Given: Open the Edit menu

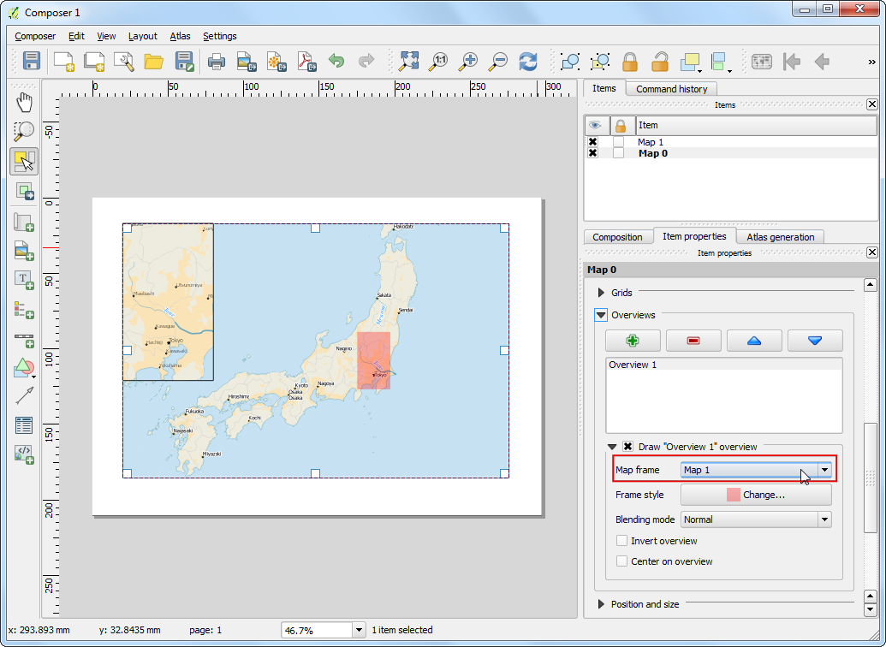Looking at the screenshot, I should (76, 36).
